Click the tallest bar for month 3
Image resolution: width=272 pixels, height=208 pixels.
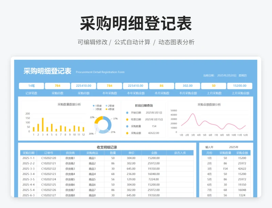43,125
